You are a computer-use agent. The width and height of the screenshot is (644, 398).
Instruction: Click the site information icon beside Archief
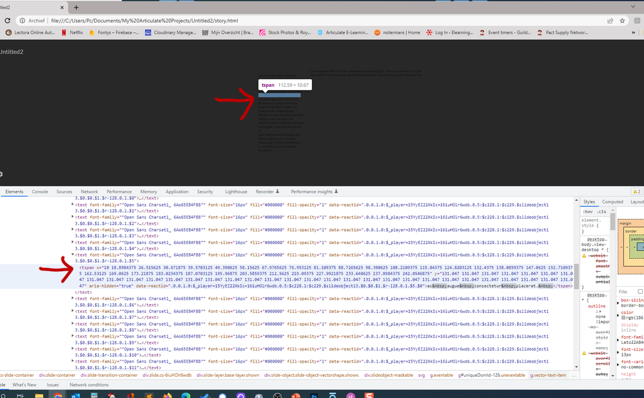coord(22,21)
